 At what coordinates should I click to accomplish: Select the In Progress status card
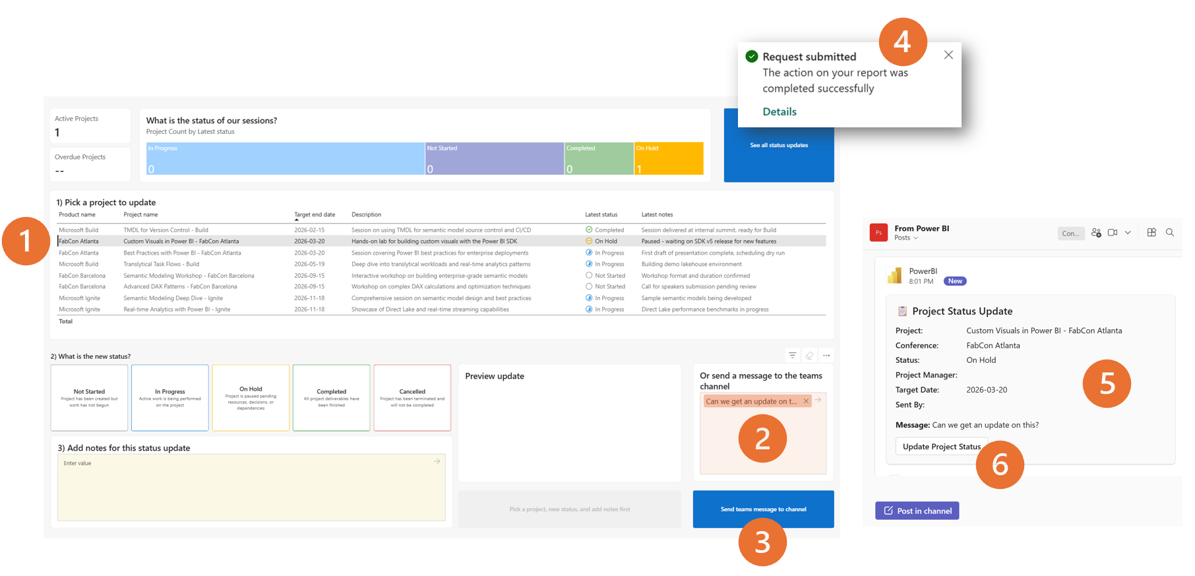pyautogui.click(x=170, y=398)
